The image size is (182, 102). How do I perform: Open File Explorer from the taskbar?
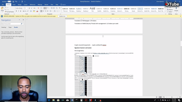tap(53, 100)
